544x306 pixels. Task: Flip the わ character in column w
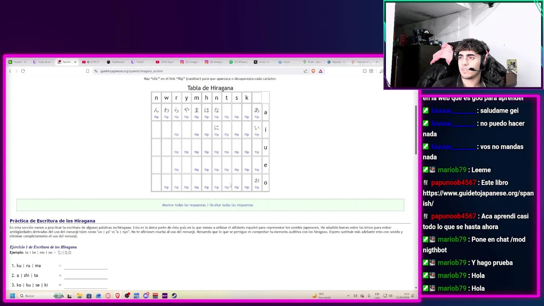tap(166, 117)
